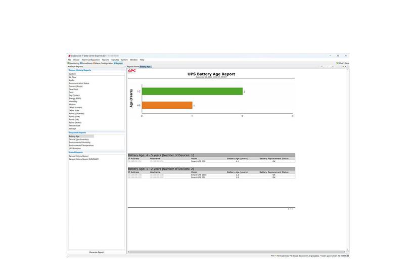
Task: Select the Current (Amps) report
Action: tap(75, 86)
